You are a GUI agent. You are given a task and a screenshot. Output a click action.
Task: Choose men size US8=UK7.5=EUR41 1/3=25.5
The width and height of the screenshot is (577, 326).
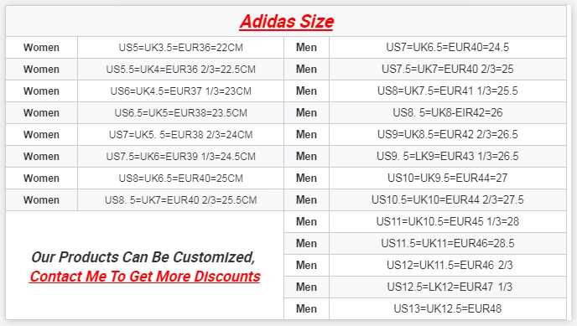pos(448,91)
